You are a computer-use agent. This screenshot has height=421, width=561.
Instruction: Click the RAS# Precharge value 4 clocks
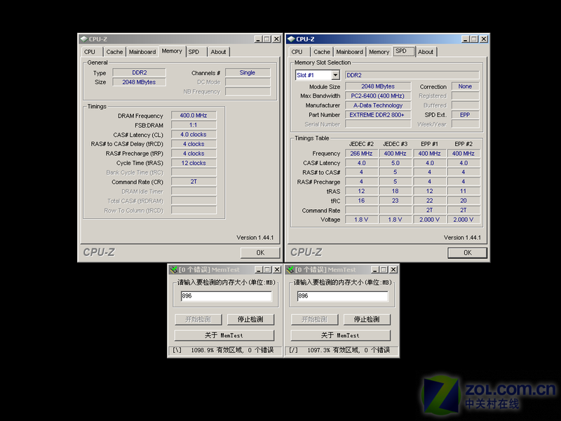click(x=194, y=154)
